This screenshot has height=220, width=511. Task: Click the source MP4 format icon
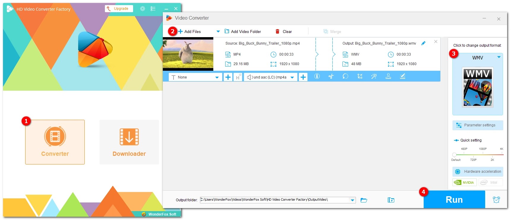pos(228,54)
